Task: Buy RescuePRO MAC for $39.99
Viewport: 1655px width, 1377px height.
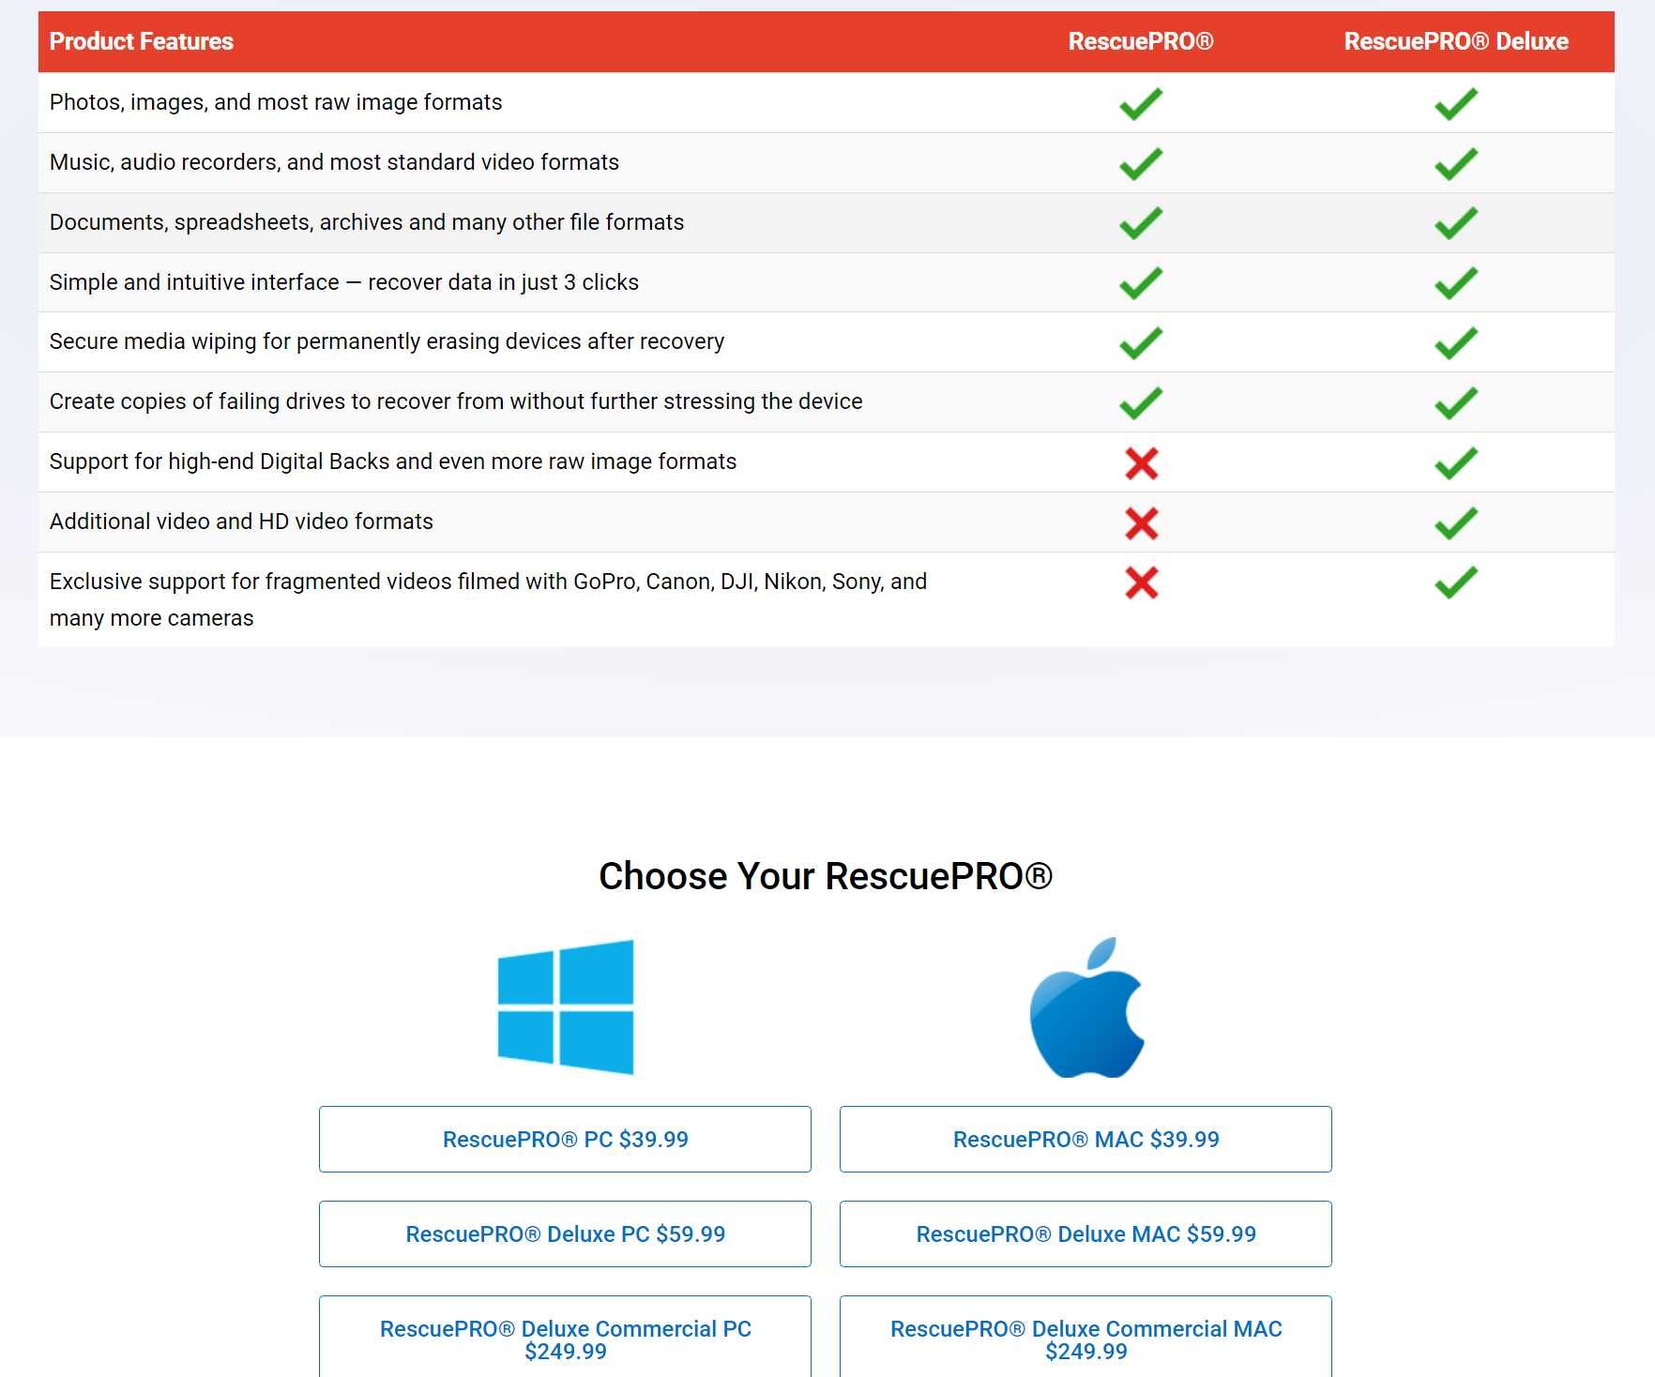Action: coord(1086,1139)
